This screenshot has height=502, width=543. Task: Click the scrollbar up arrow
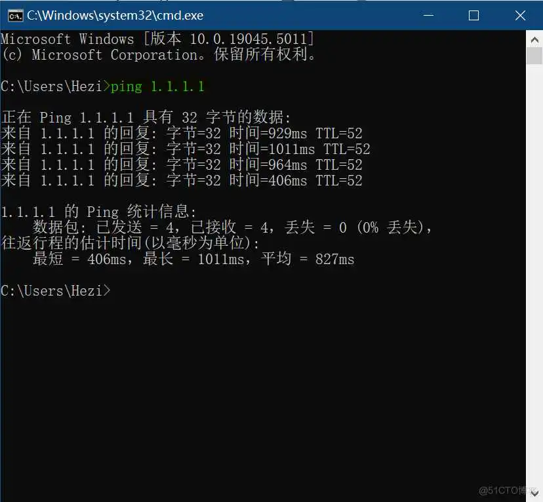[534, 39]
